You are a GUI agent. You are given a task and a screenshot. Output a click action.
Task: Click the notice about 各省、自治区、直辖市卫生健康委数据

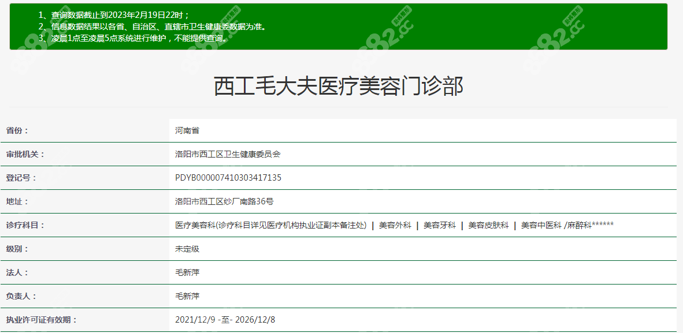pos(152,27)
